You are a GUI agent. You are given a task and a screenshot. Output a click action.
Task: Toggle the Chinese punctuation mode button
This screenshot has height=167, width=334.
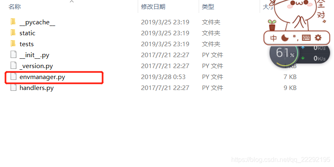pos(295,38)
